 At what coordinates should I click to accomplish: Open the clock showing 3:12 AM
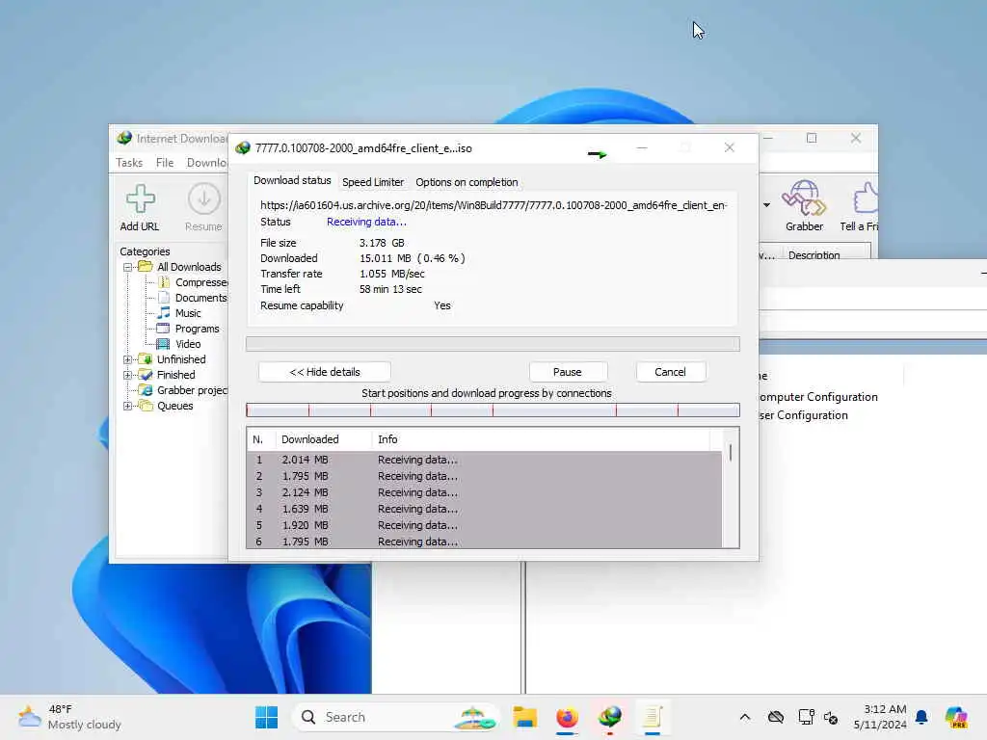pos(881,717)
